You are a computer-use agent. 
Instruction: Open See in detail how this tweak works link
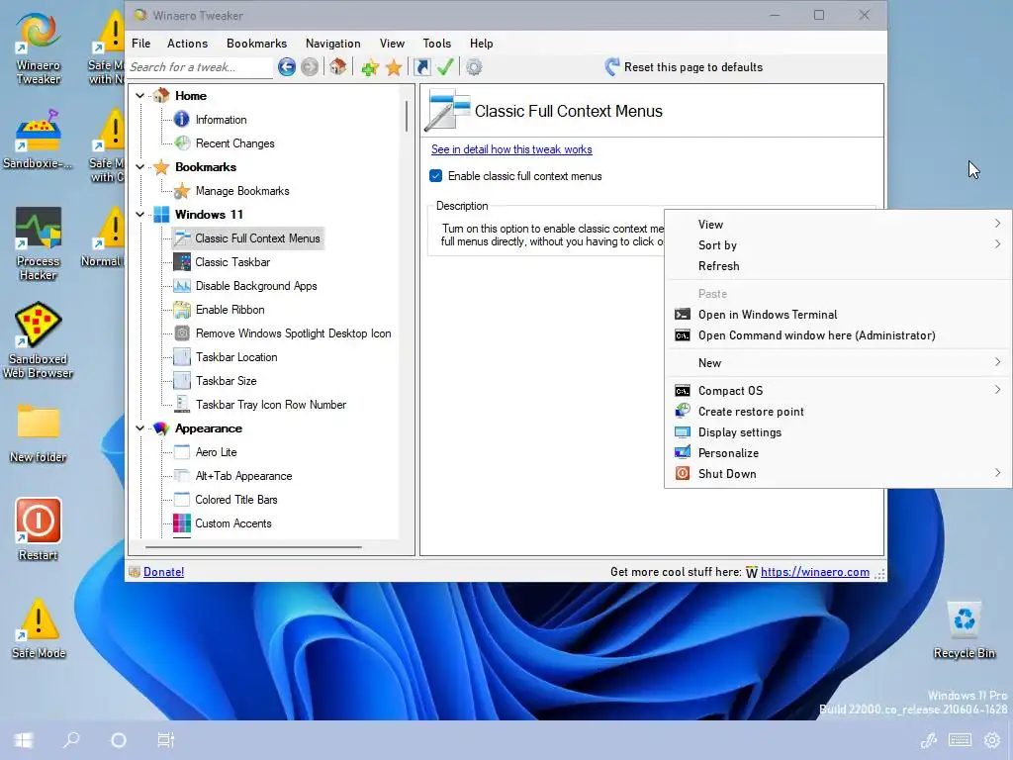511,149
